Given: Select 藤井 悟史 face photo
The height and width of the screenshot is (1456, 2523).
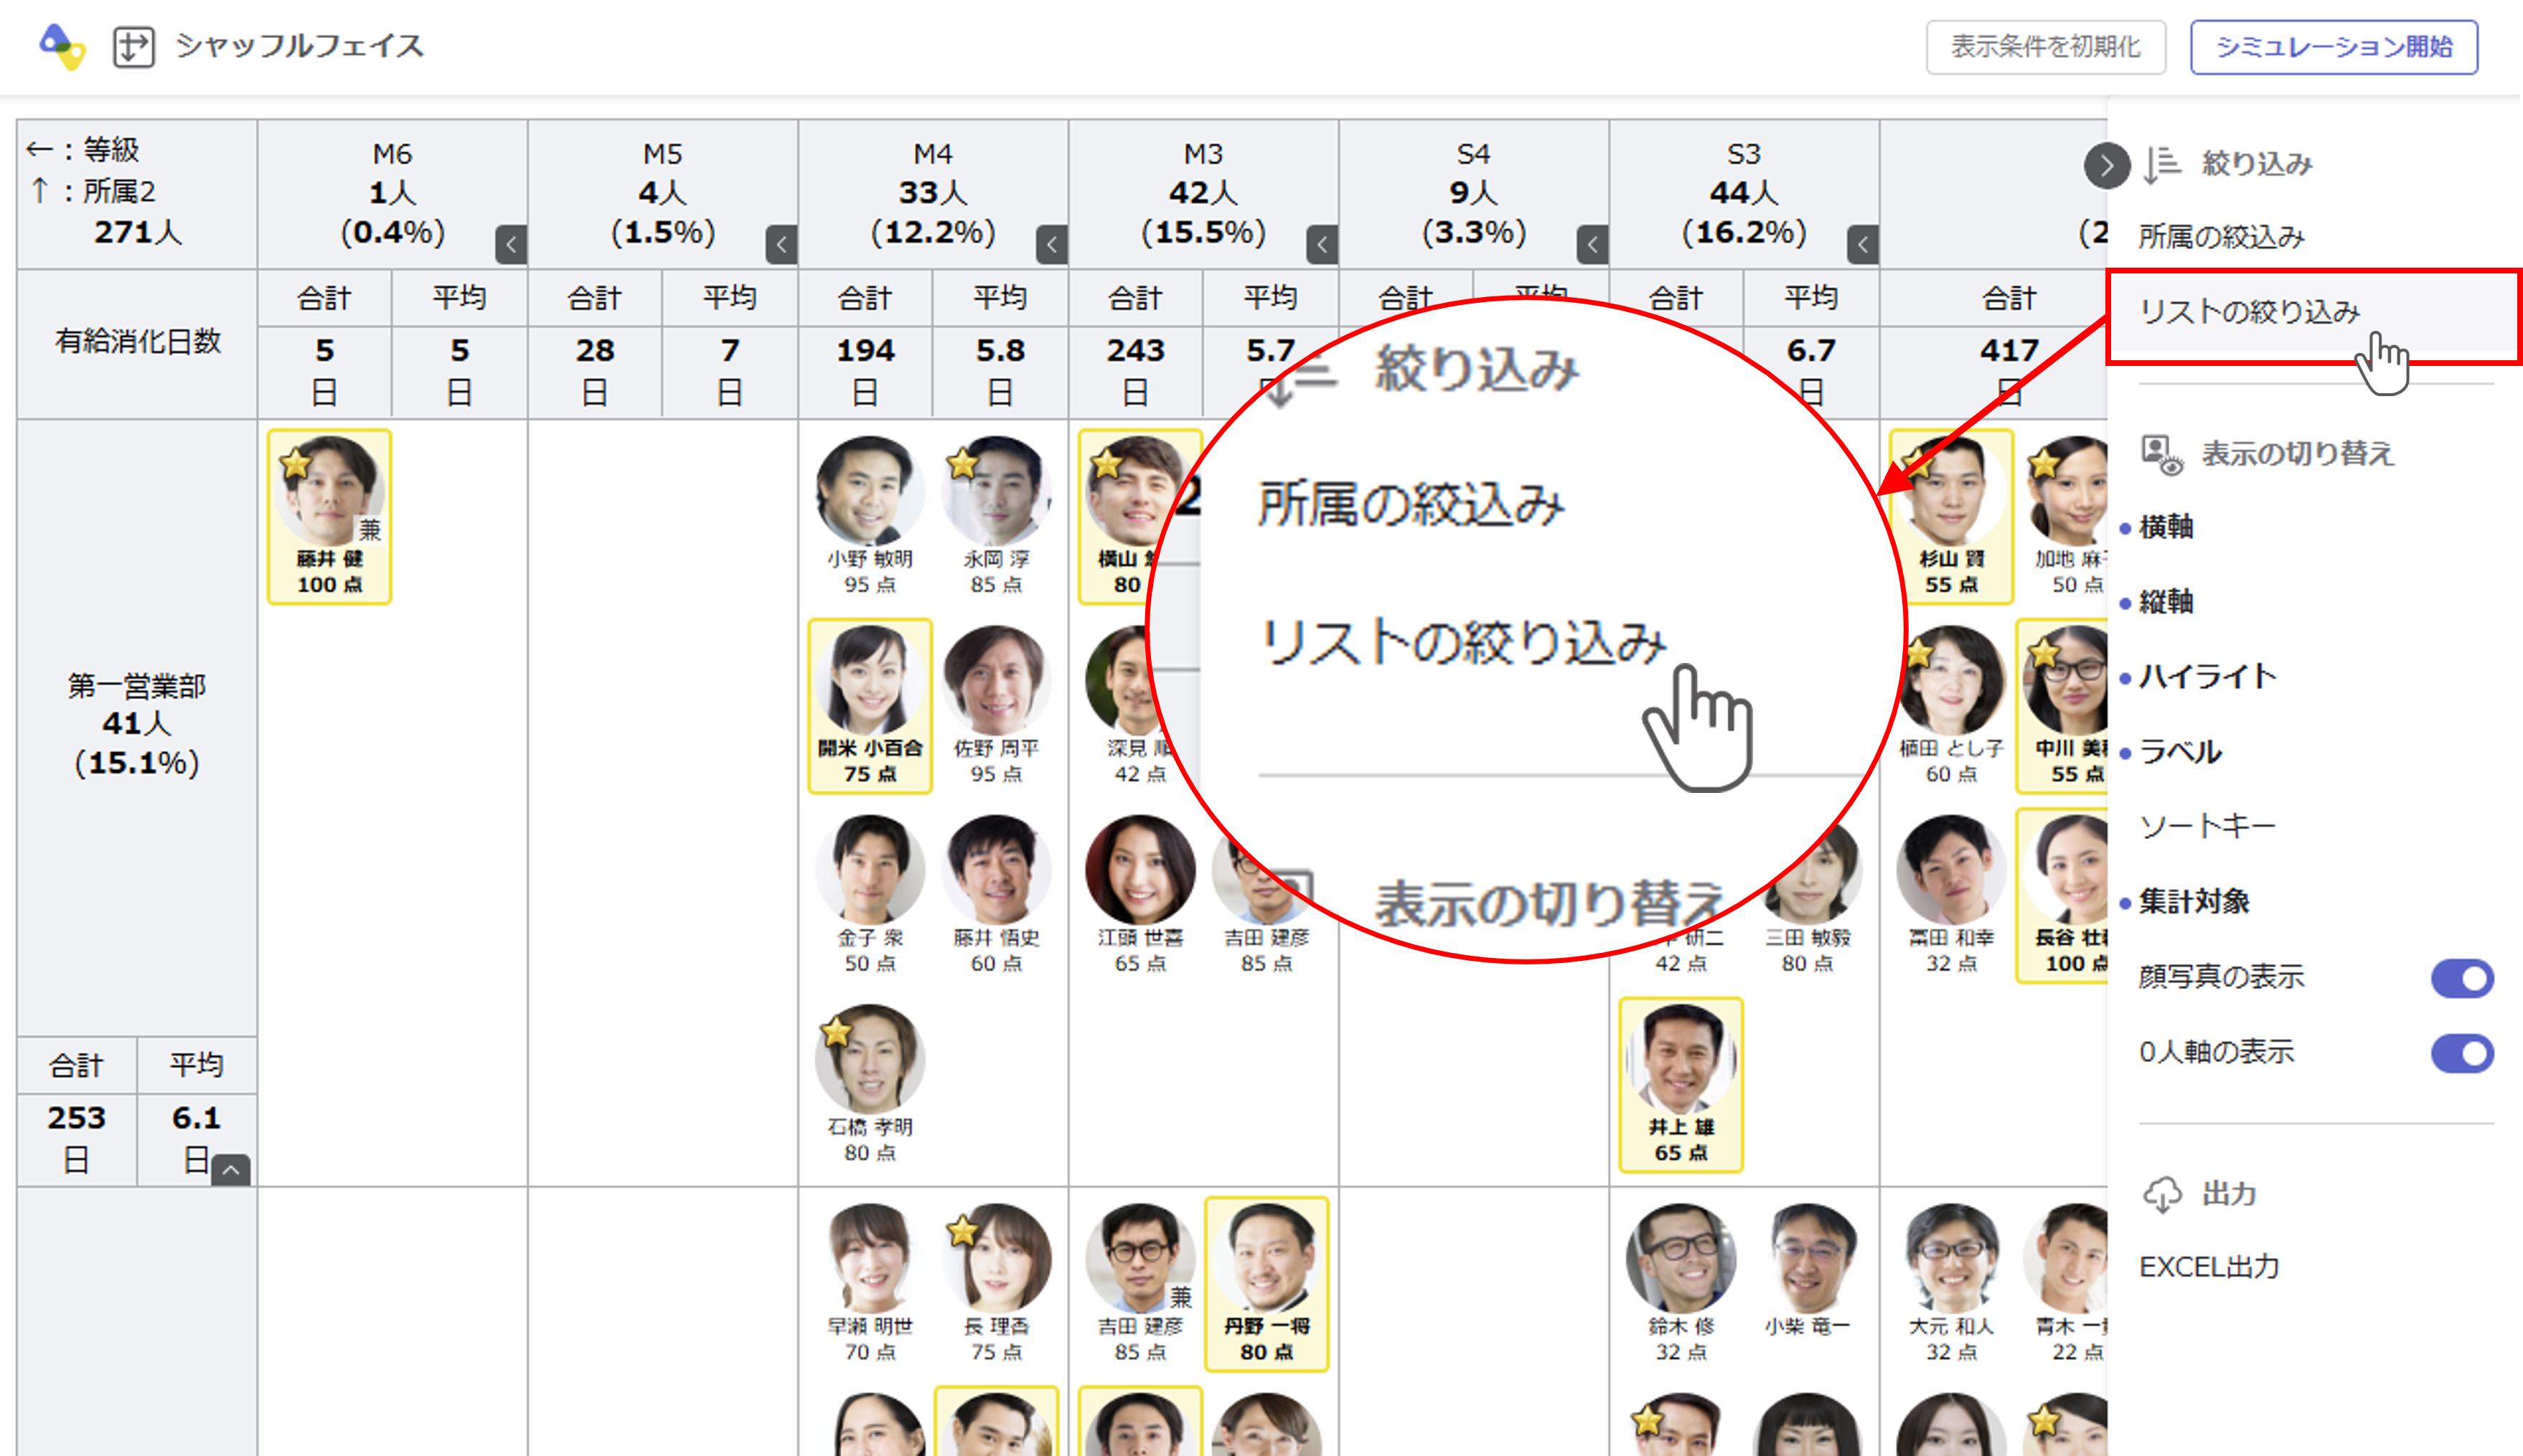Looking at the screenshot, I should click(996, 869).
